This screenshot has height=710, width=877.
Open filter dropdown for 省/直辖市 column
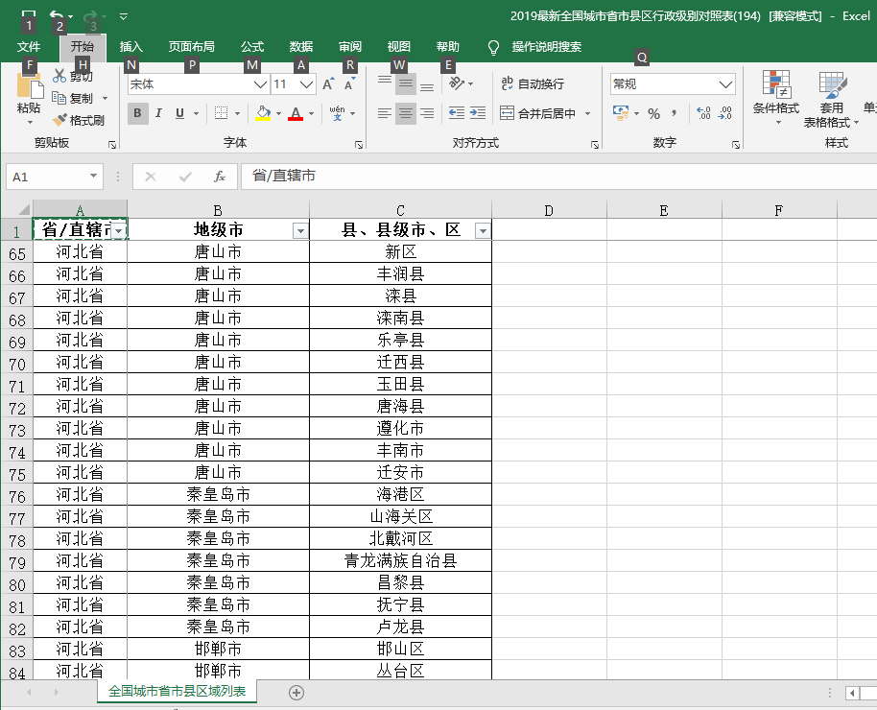(x=119, y=230)
